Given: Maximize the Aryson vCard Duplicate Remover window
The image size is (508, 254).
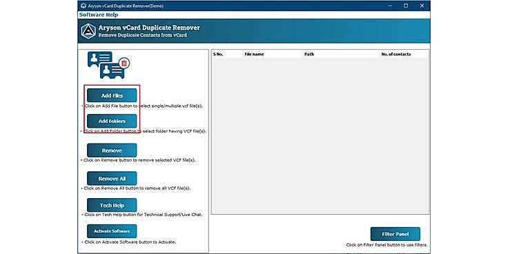Looking at the screenshot, I should (x=406, y=6).
